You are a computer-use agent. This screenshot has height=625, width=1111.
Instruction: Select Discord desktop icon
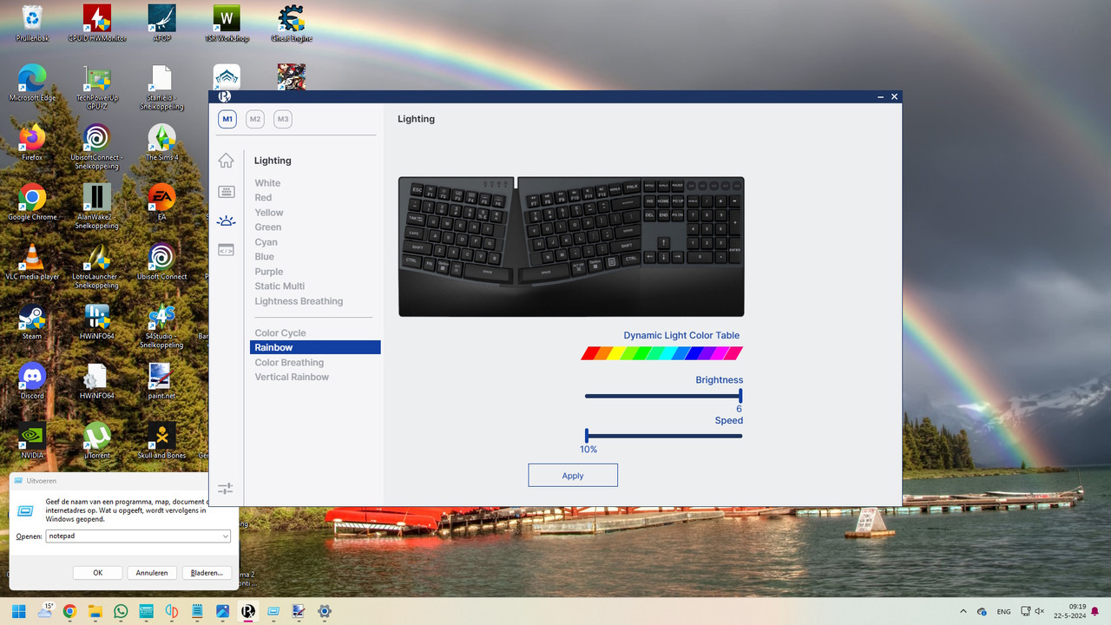click(32, 380)
